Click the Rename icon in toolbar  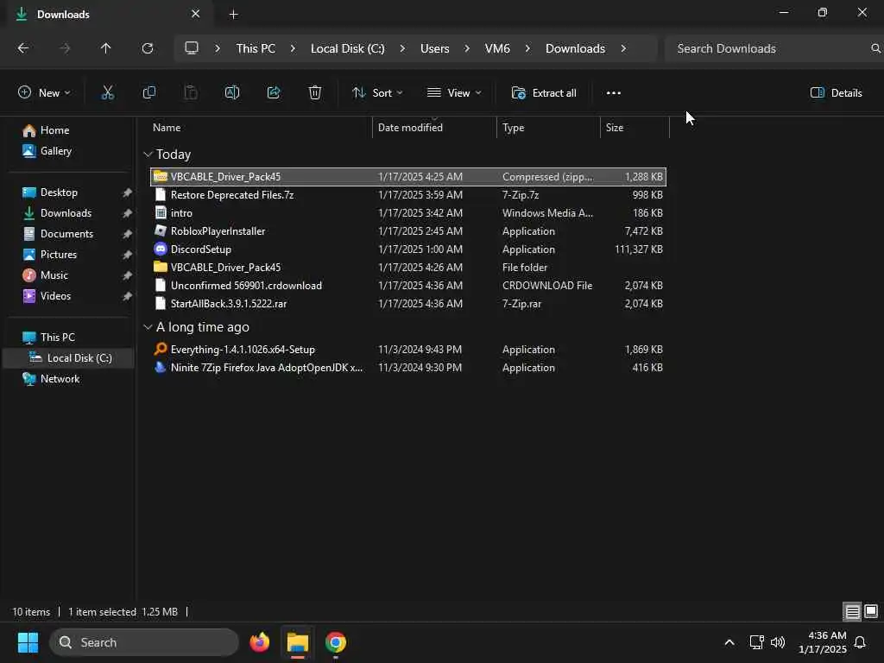(232, 93)
